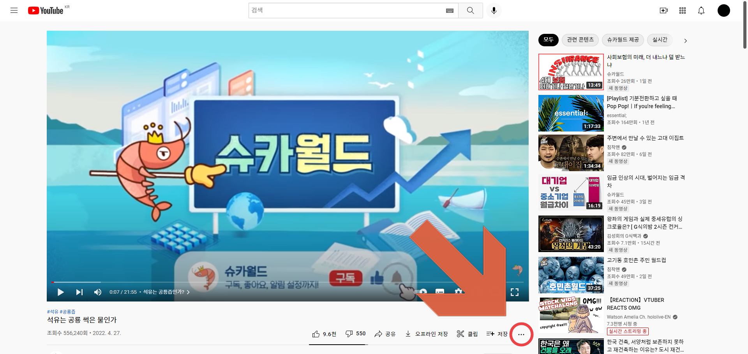Open the 4대 보험 insurance thumbnail

coord(571,72)
